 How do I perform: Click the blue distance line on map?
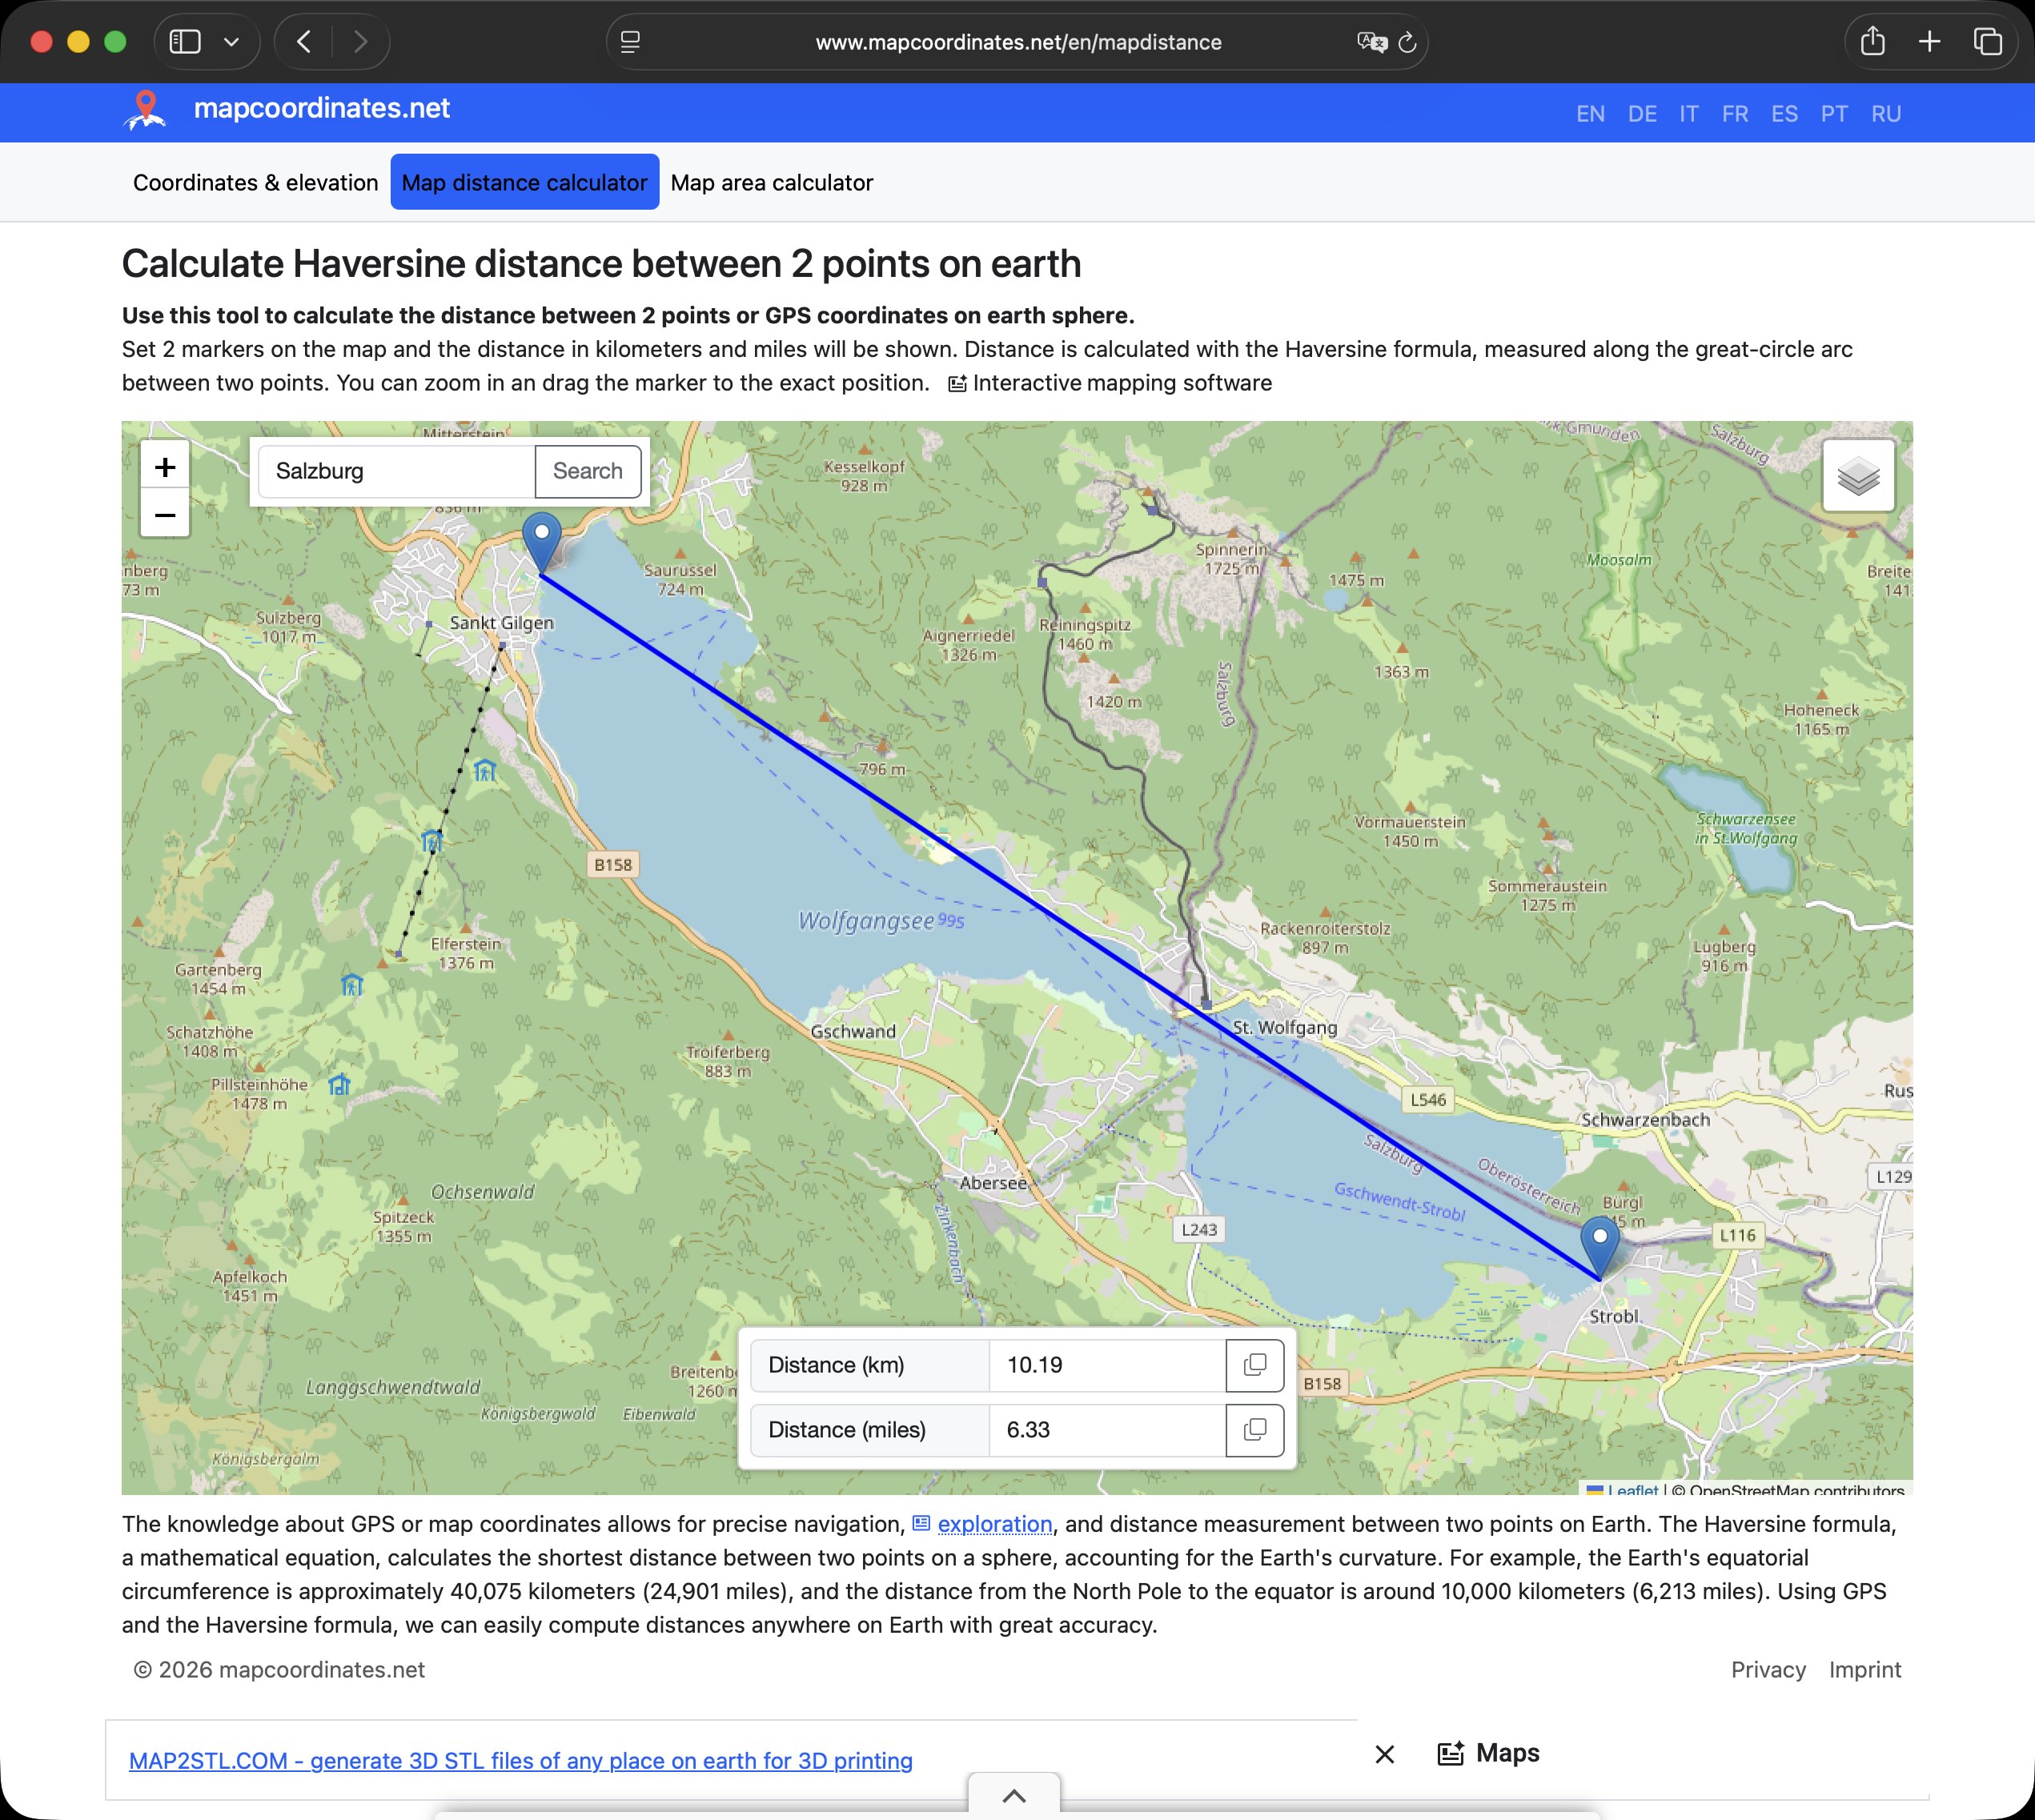[1070, 927]
